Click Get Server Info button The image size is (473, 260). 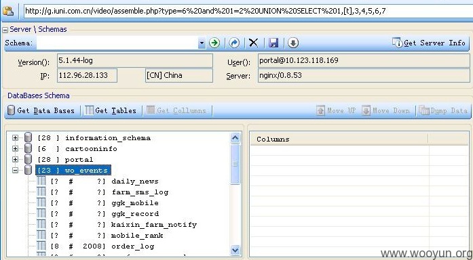click(429, 43)
